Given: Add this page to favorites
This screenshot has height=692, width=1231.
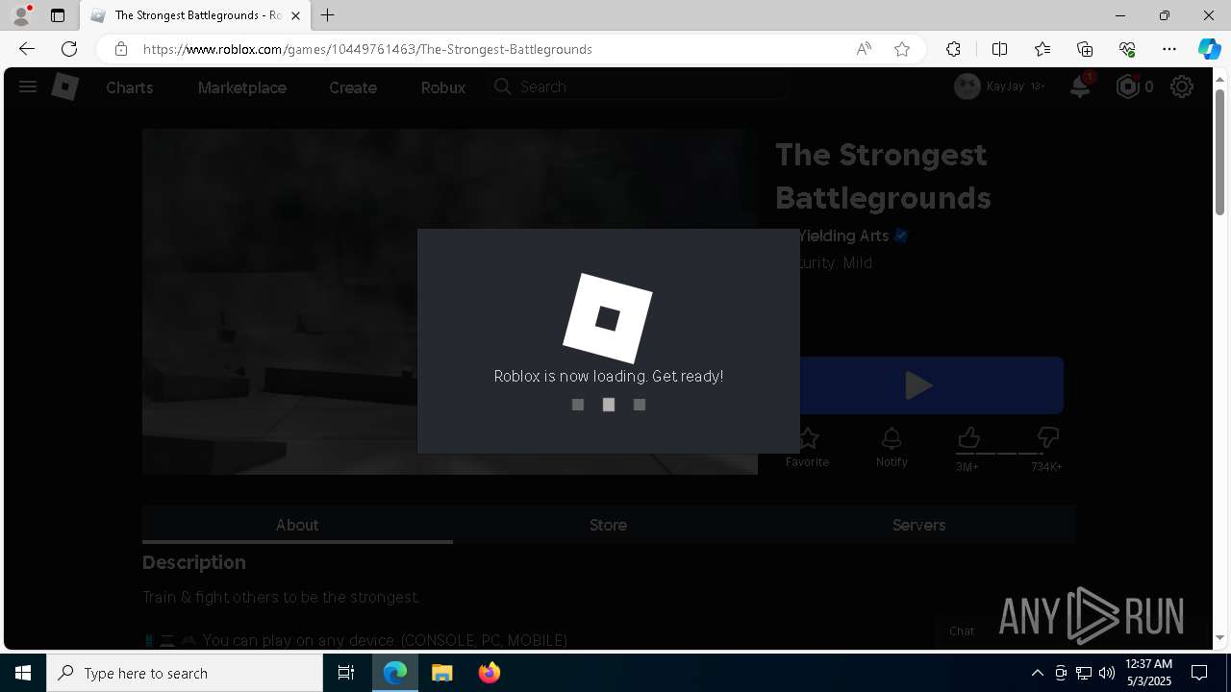Looking at the screenshot, I should pyautogui.click(x=902, y=49).
